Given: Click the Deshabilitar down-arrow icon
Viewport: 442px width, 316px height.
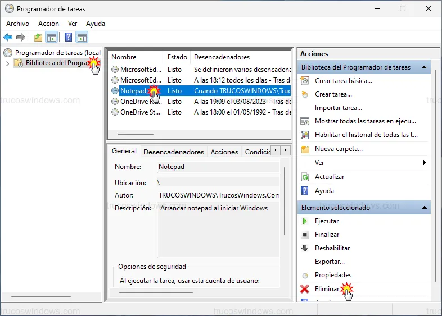Looking at the screenshot, I should [305, 248].
